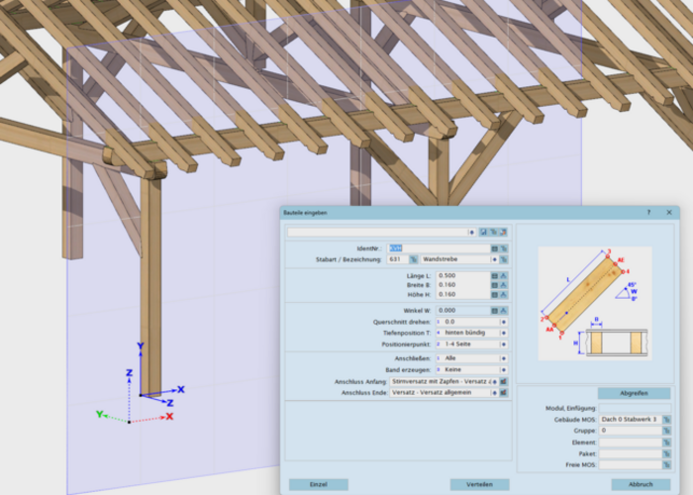This screenshot has height=495, width=693.
Task: Click measure icon for Höhe H
Action: [503, 294]
